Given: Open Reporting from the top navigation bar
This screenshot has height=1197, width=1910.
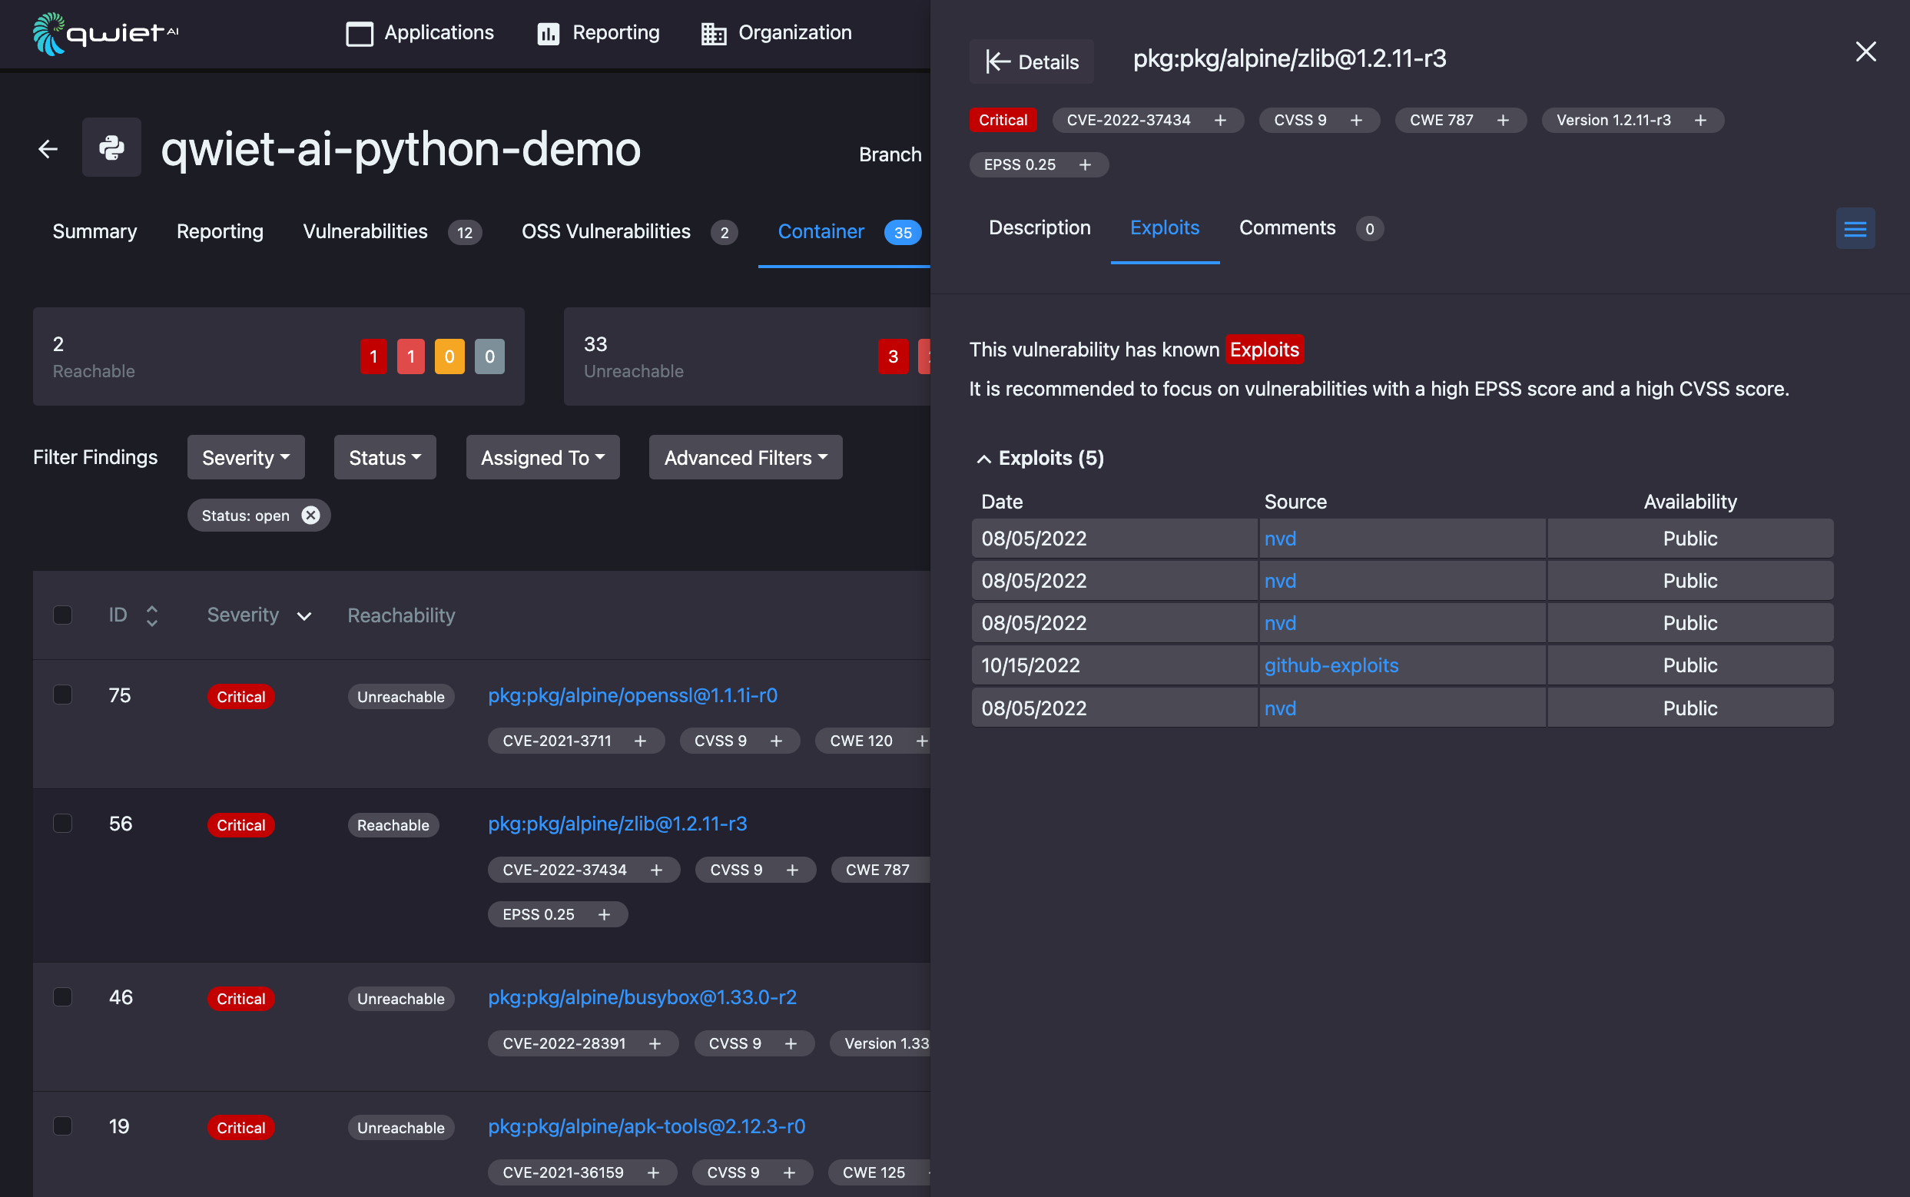Looking at the screenshot, I should click(x=598, y=33).
